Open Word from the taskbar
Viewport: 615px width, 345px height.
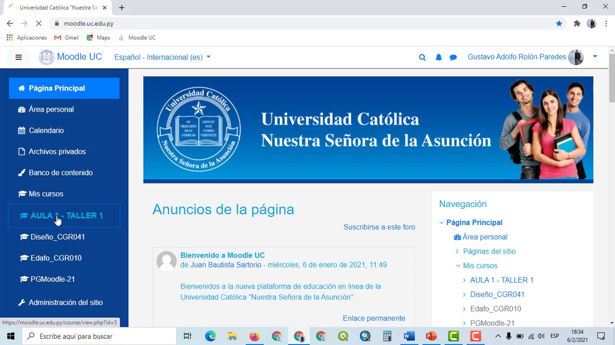409,336
